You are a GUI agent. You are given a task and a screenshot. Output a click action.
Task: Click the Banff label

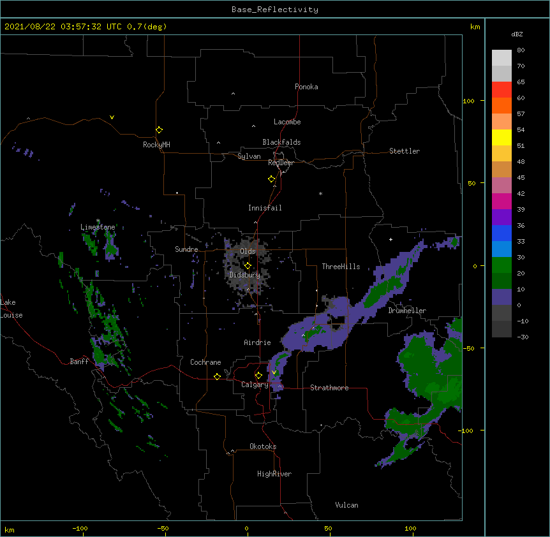[x=79, y=362]
